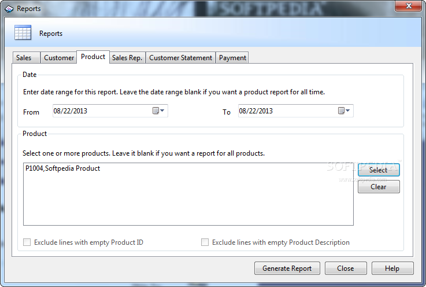Select the Product tab
This screenshot has height=287, width=426.
pos(93,57)
